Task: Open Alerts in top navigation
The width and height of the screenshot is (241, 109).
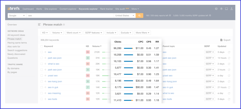Action: coord(39,9)
